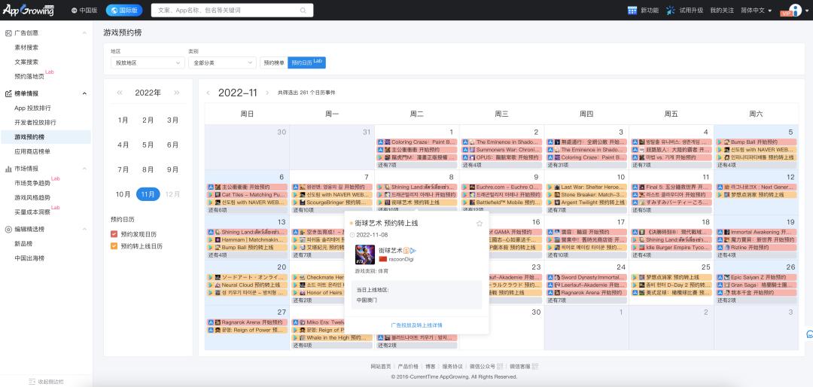Open the 博客 footer link
Viewport: 813px width, 387px height.
[431, 366]
